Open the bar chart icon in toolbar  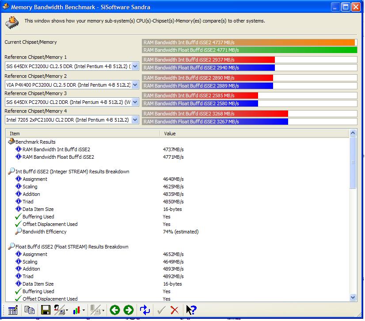point(76,310)
